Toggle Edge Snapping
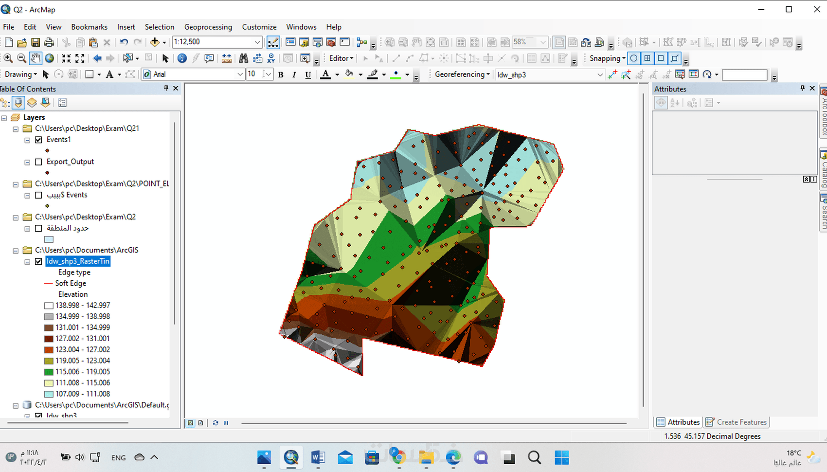 (674, 58)
